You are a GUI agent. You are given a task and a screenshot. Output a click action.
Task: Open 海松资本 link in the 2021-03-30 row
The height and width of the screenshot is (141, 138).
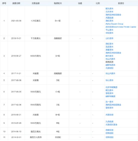(x=109, y=21)
